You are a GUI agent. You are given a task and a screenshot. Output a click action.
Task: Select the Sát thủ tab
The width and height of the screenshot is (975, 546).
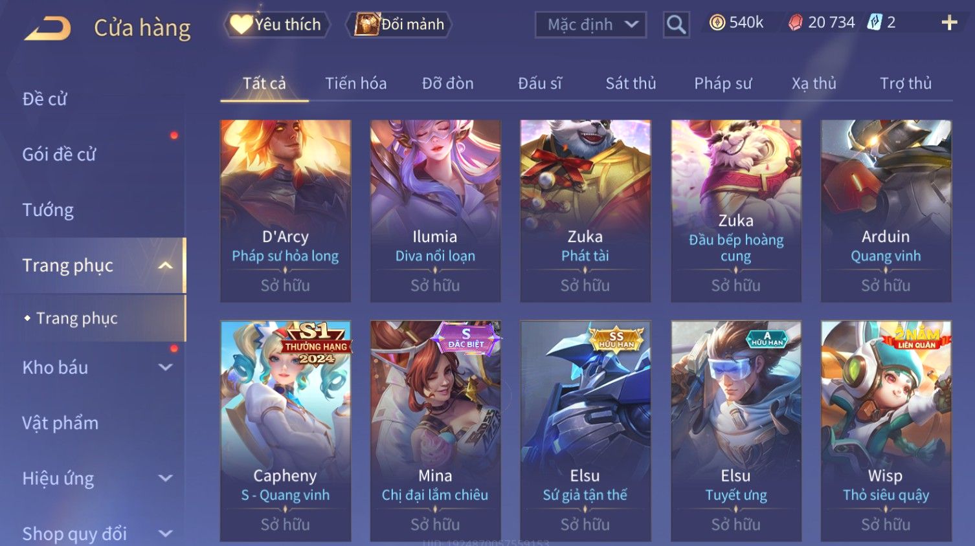click(631, 83)
